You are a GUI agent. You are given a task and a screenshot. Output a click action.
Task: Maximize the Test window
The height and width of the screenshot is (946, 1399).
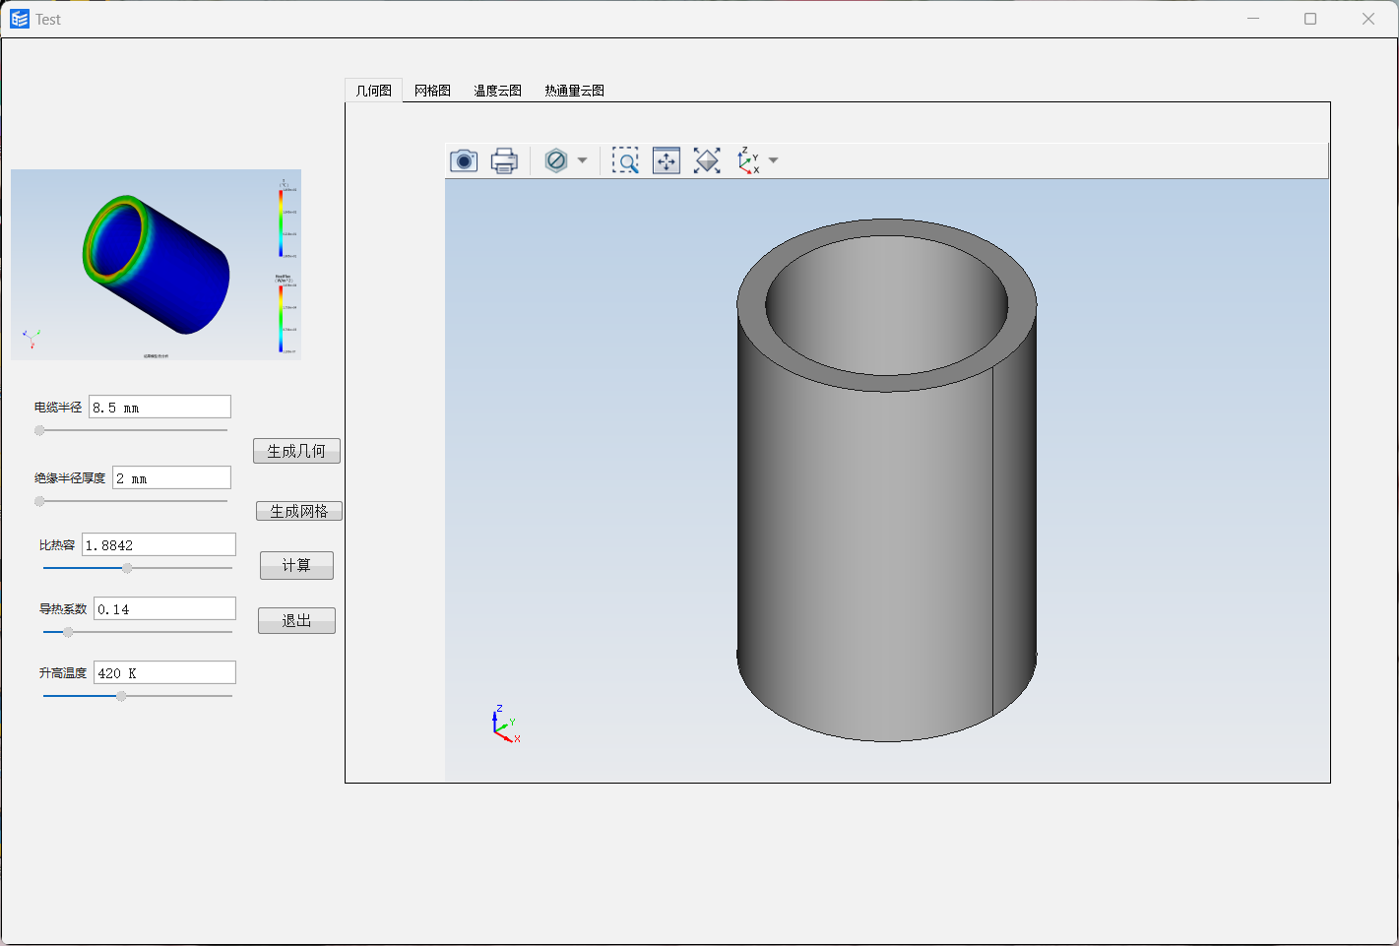[1310, 19]
